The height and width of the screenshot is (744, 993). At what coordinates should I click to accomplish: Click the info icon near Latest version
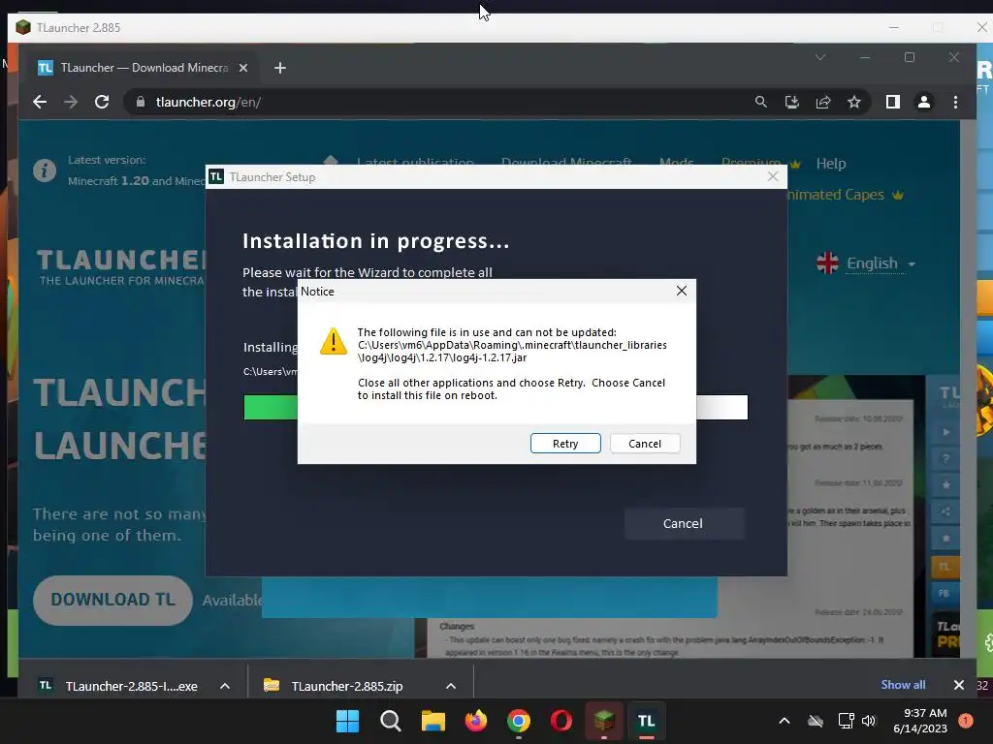pyautogui.click(x=45, y=170)
